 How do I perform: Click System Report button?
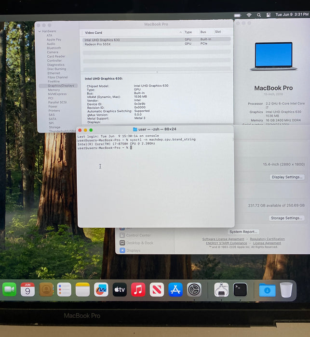pos(243,232)
